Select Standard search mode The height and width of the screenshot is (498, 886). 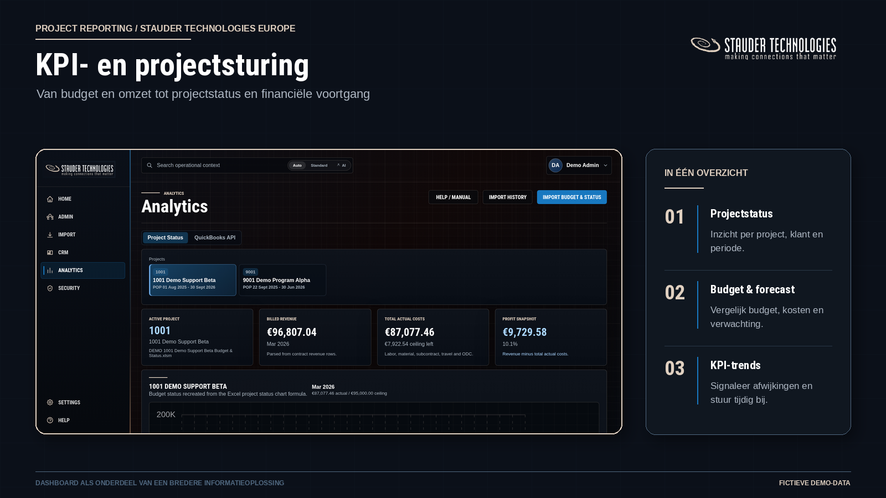[x=319, y=165]
